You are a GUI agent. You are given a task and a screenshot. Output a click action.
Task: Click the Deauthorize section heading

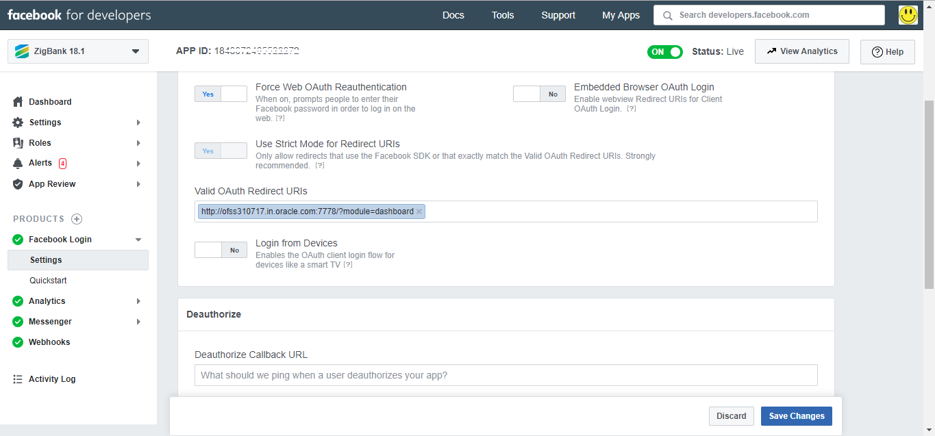point(214,314)
